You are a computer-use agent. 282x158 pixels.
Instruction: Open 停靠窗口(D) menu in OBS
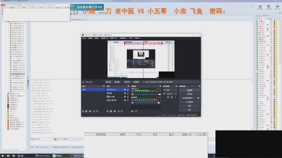[105, 38]
